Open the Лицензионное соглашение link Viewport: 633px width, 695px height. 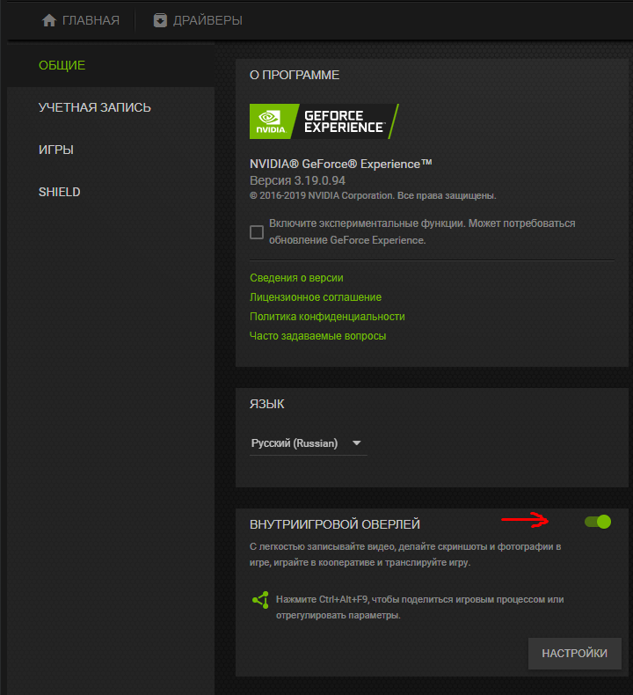click(316, 297)
